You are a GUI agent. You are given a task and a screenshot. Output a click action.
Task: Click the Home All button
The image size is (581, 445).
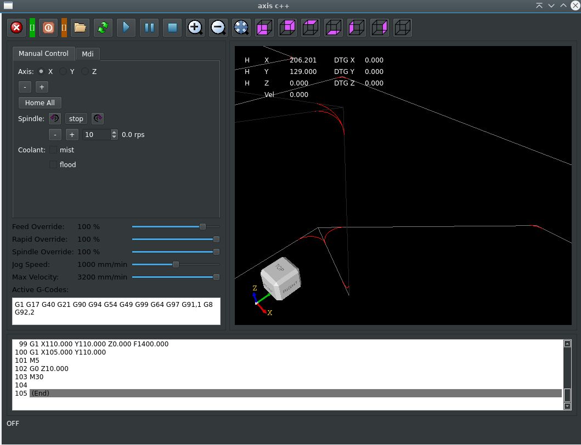click(x=40, y=103)
